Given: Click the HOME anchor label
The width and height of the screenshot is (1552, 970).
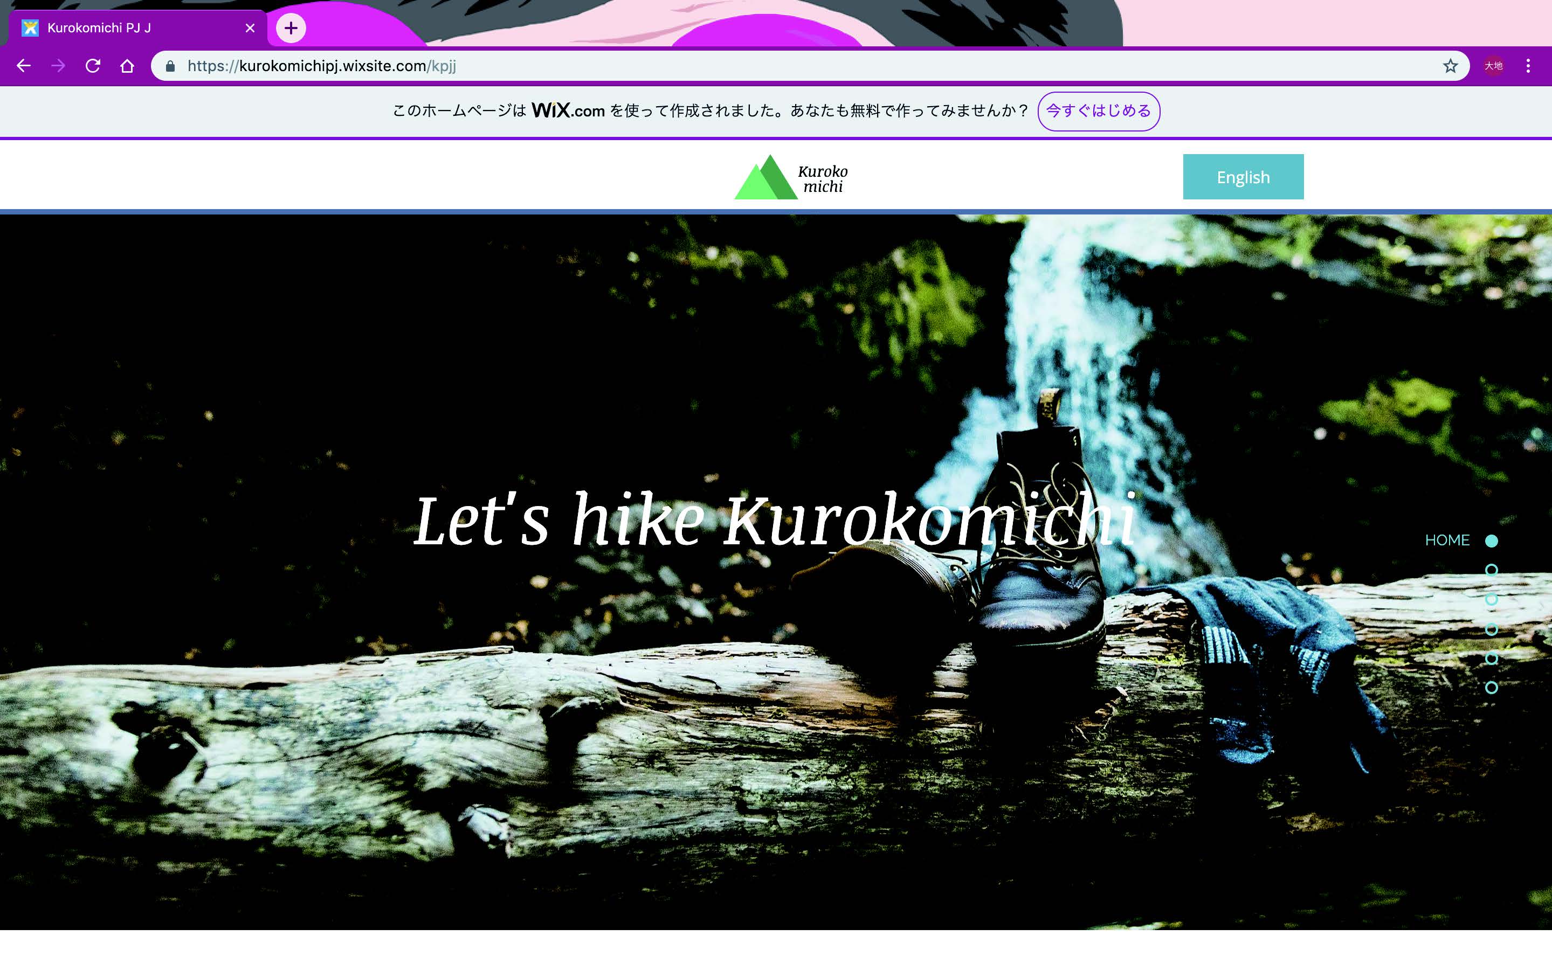Looking at the screenshot, I should pos(1447,540).
